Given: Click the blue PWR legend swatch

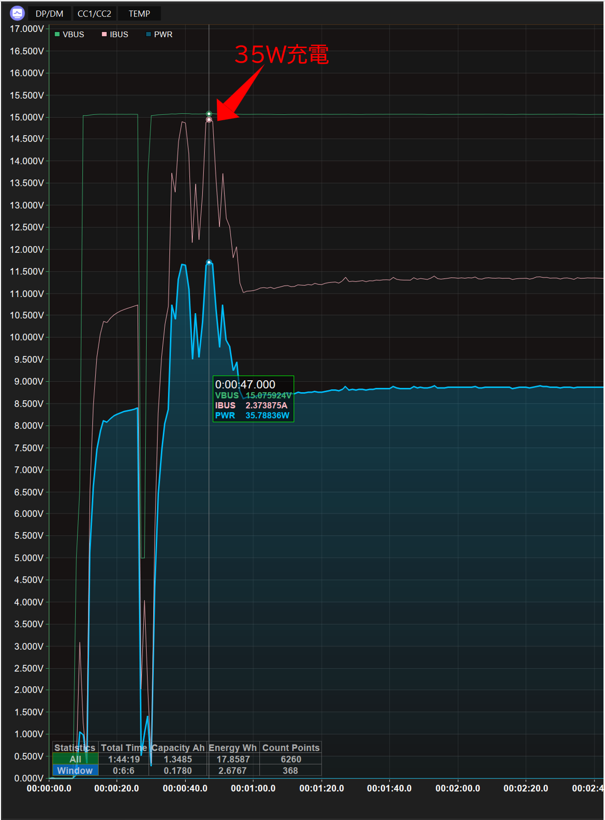Looking at the screenshot, I should coord(148,34).
